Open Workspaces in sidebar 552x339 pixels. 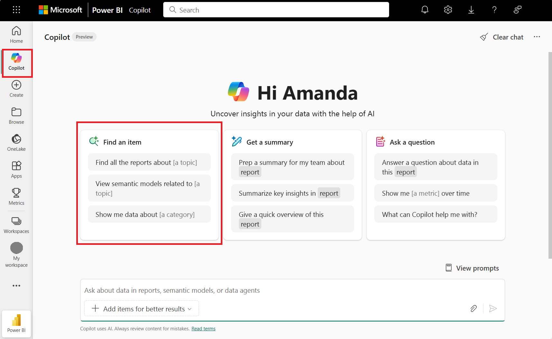[16, 225]
